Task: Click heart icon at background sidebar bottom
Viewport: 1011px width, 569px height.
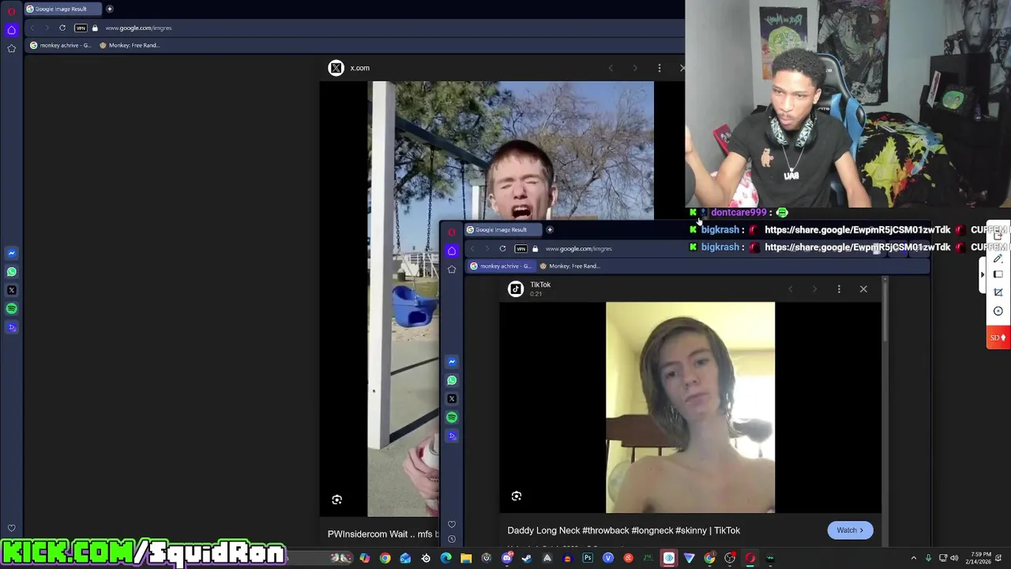Action: click(x=11, y=528)
